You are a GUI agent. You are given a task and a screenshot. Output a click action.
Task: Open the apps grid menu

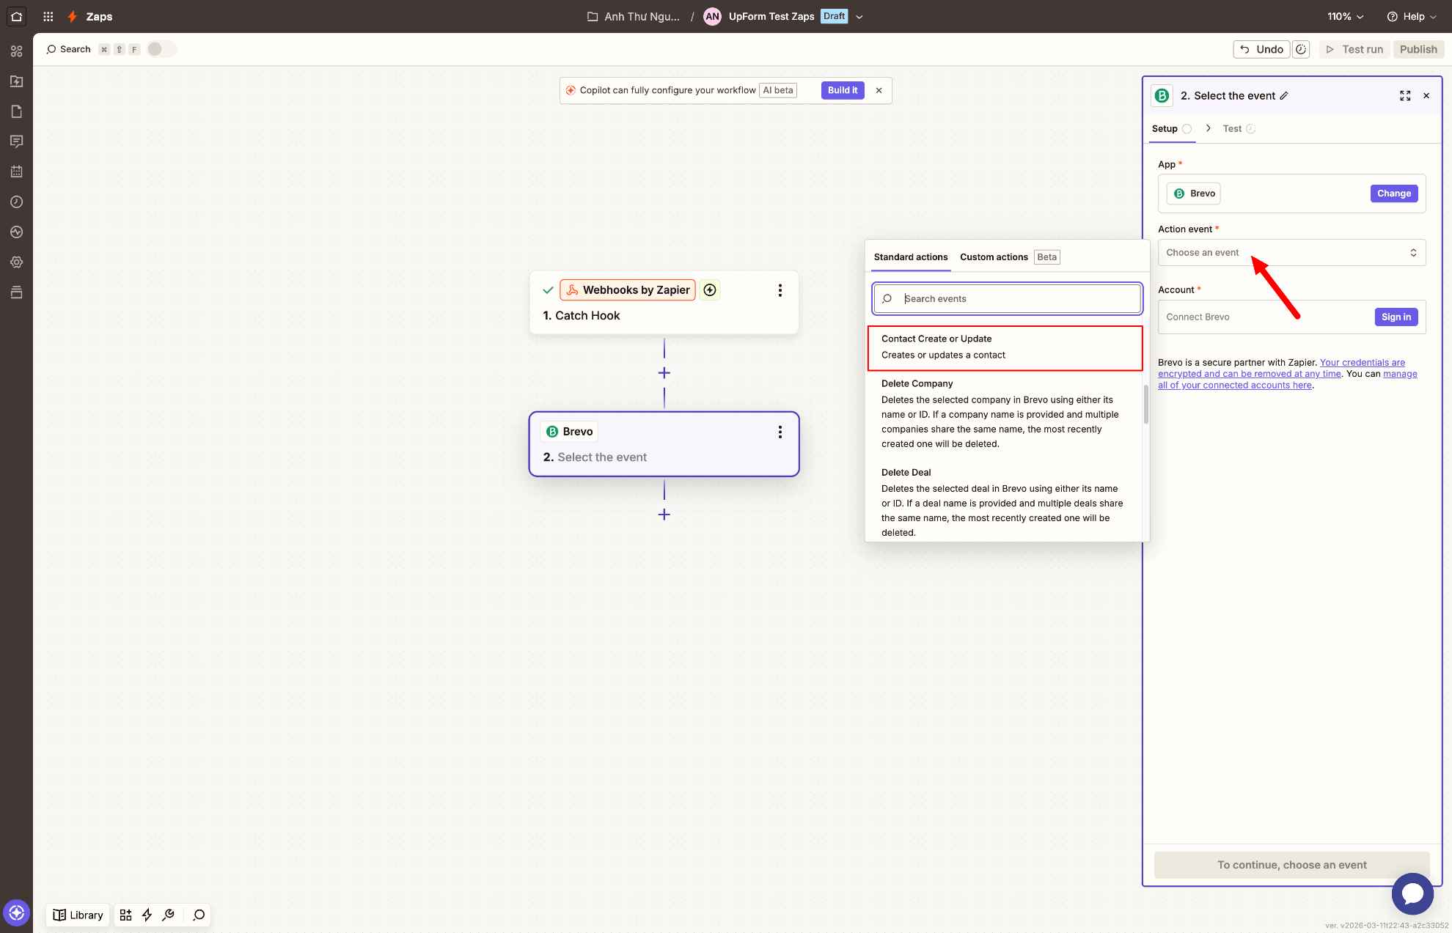(x=48, y=16)
